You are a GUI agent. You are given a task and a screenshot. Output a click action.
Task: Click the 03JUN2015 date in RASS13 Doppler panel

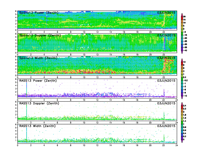[x=166, y=103]
